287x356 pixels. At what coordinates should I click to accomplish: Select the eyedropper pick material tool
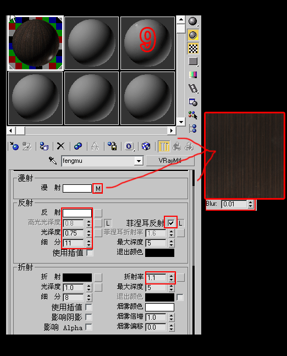coord(53,161)
